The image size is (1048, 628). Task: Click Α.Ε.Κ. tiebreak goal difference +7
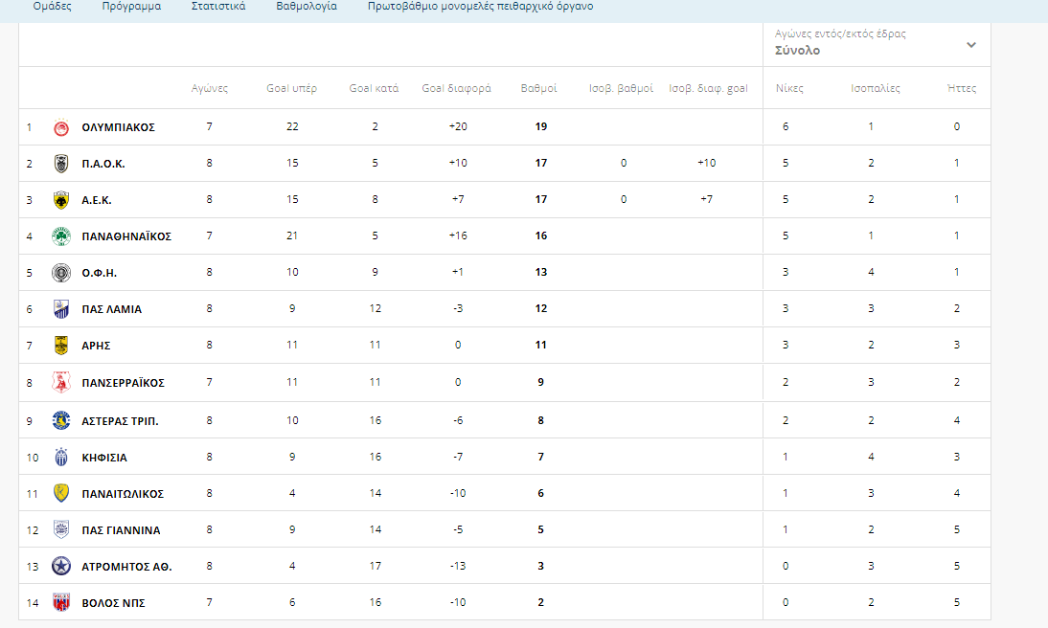[x=706, y=199]
